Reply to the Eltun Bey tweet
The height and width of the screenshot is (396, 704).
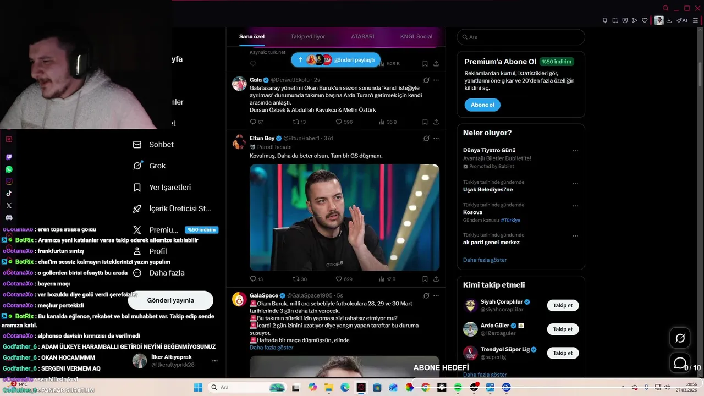coord(256,279)
